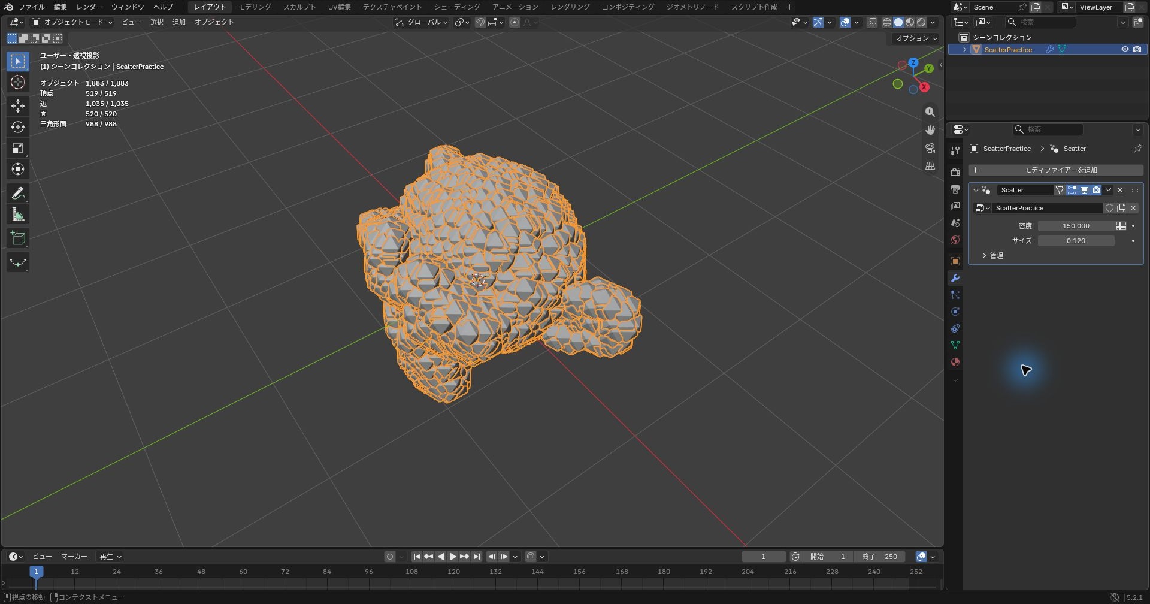Open the Material properties tab

(955, 362)
